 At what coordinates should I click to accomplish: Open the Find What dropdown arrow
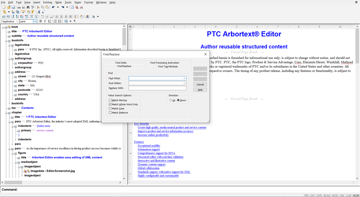pyautogui.click(x=184, y=79)
